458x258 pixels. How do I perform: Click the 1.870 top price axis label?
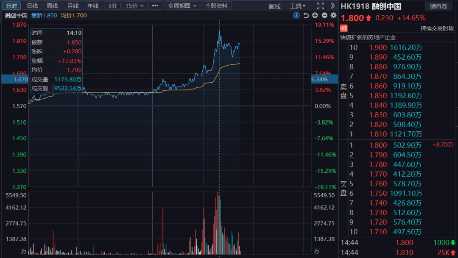pyautogui.click(x=19, y=25)
